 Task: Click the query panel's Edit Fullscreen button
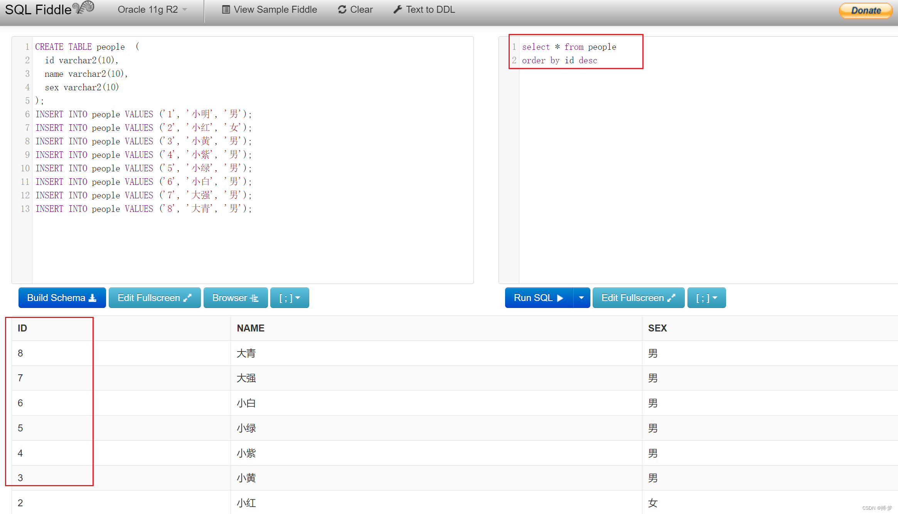638,298
